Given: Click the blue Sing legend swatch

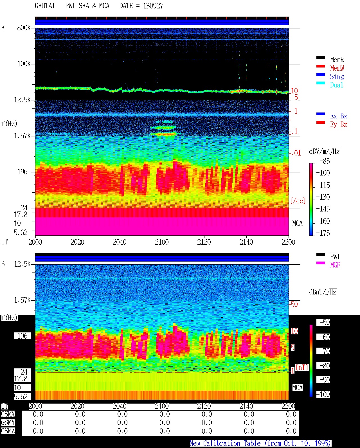Looking at the screenshot, I should [x=321, y=75].
